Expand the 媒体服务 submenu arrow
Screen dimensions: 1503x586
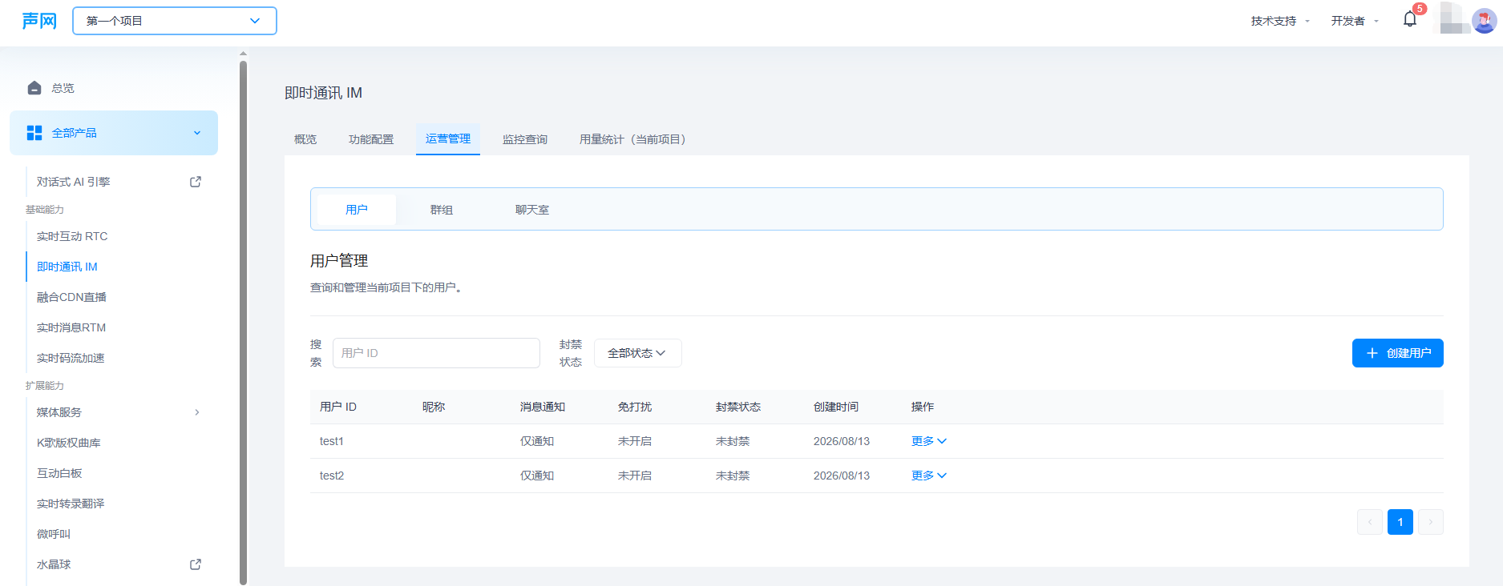click(x=197, y=412)
